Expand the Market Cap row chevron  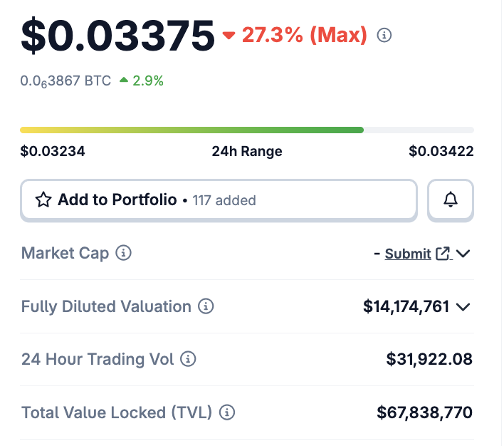coord(463,254)
